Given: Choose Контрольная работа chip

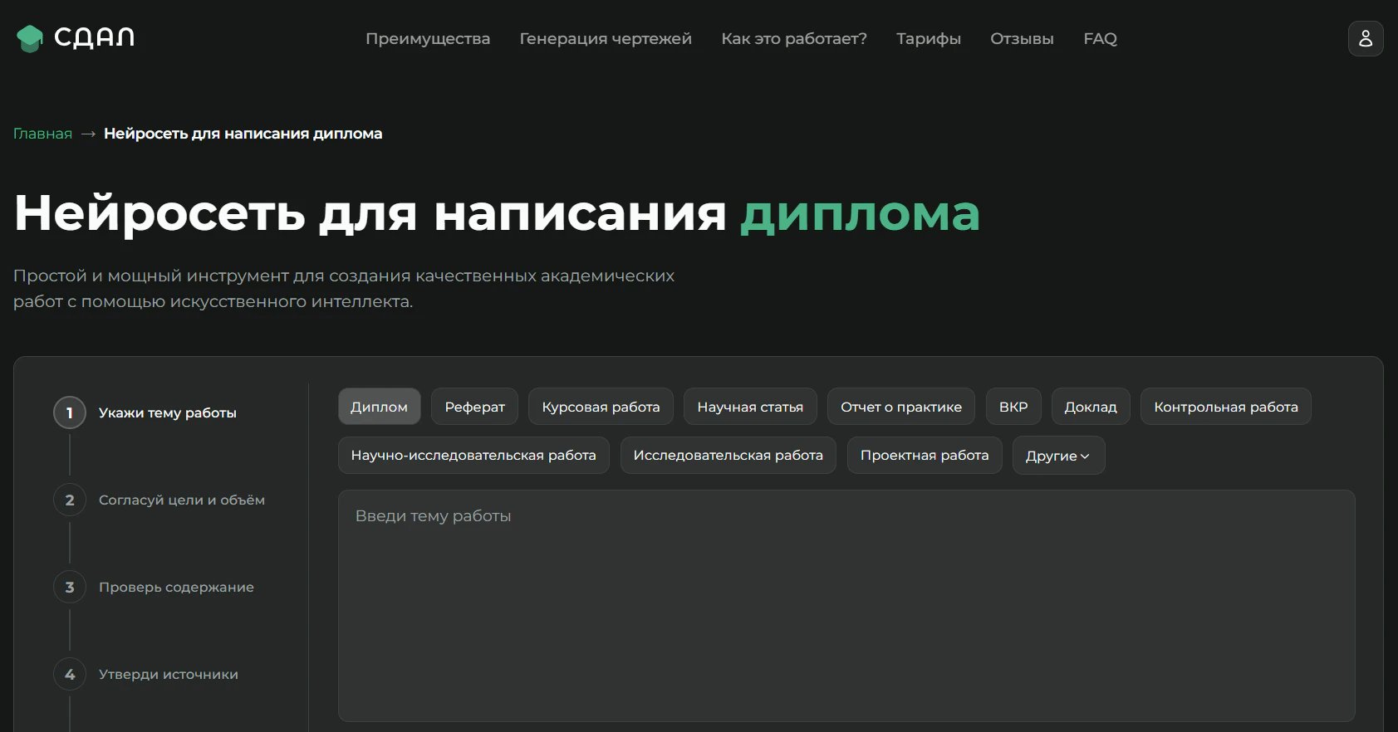Looking at the screenshot, I should (x=1226, y=407).
